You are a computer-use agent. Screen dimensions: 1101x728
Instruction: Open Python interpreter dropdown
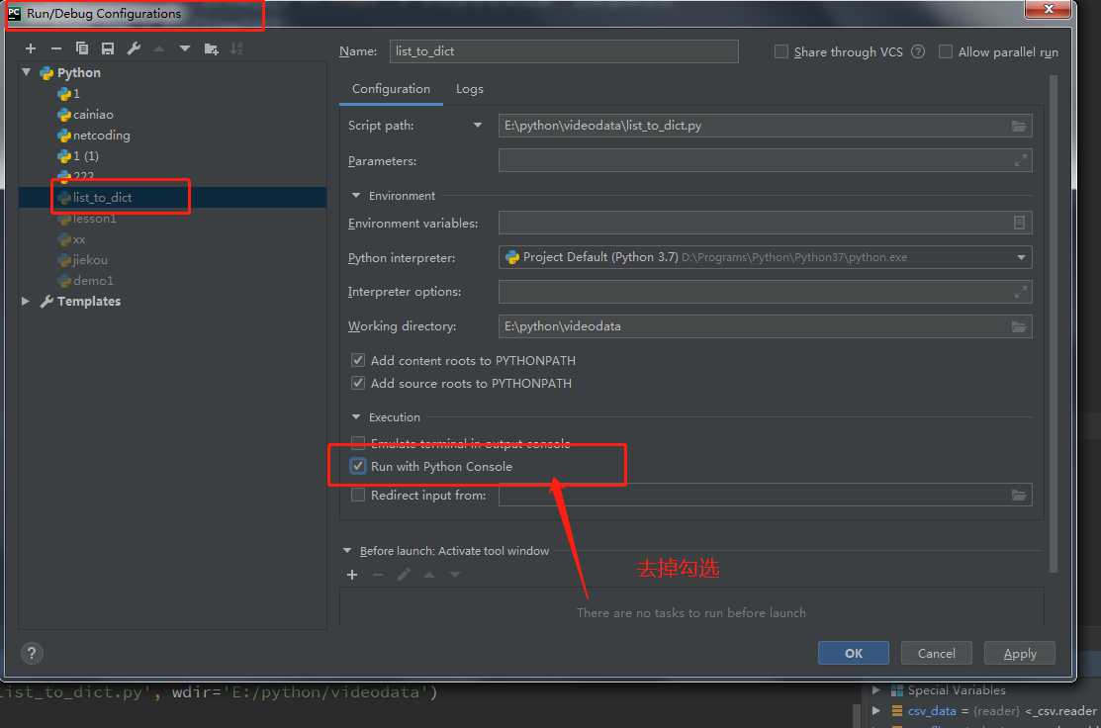click(1020, 257)
